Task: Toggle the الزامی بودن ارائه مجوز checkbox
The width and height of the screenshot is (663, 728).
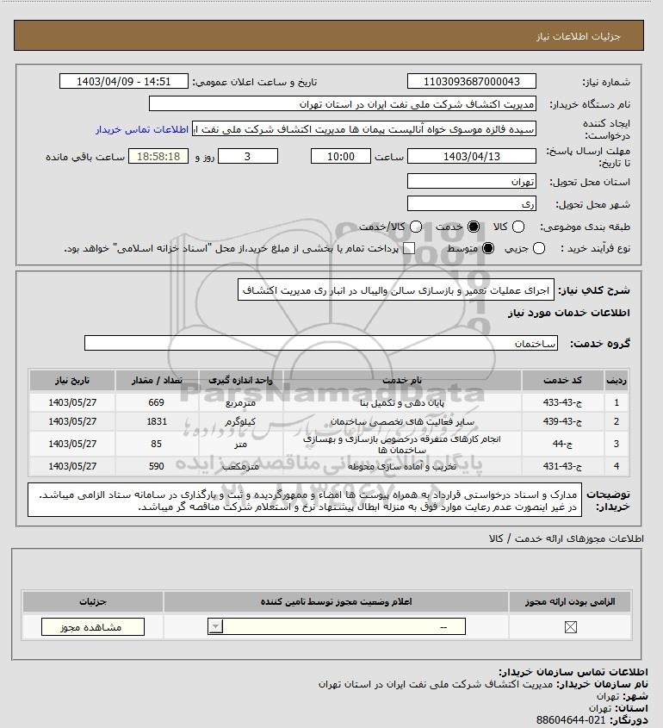Action: click(x=571, y=627)
